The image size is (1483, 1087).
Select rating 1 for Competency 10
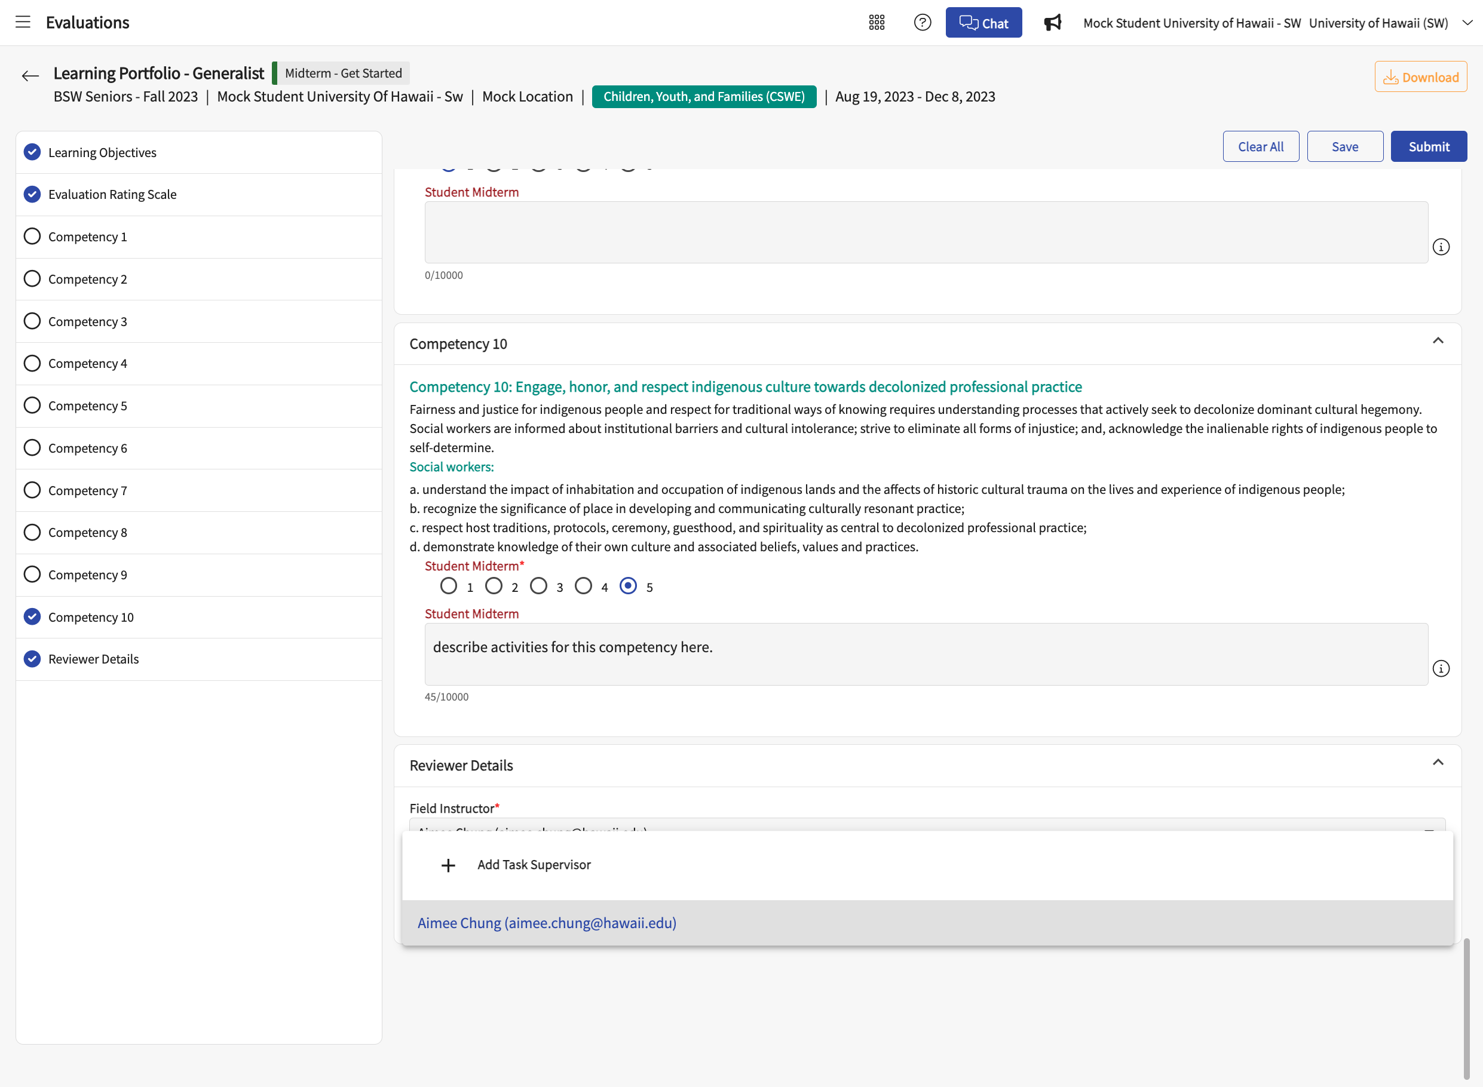pos(449,586)
